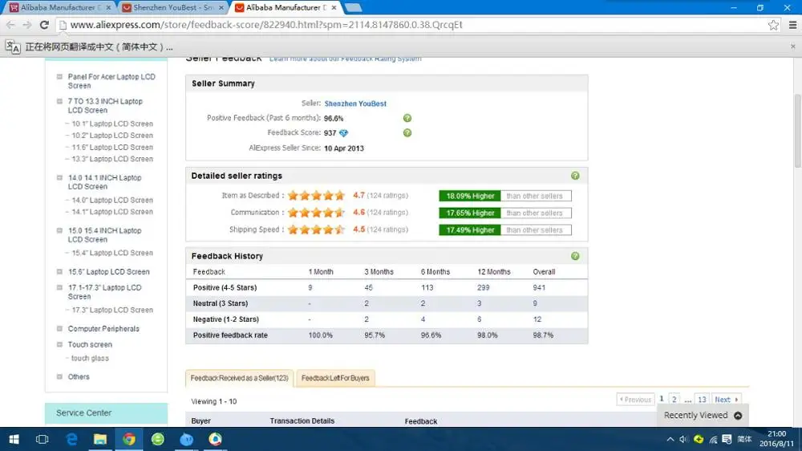Close the active Alibaba Manufacturer tab
Screen dimensions: 802x451
tap(334, 8)
